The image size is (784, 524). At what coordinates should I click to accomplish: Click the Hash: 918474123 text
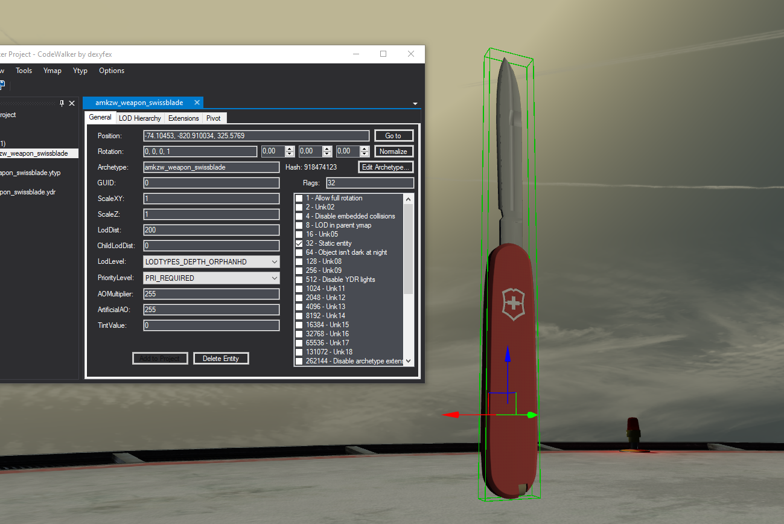311,167
